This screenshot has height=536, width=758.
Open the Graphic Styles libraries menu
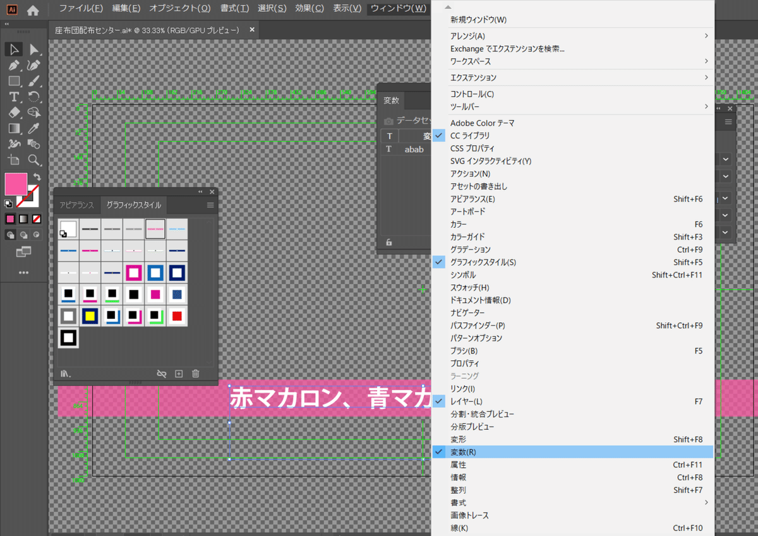click(x=65, y=374)
